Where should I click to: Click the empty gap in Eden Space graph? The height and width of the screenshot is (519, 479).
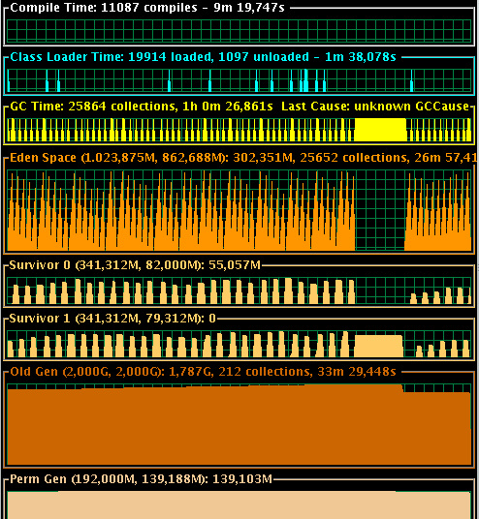(380, 210)
